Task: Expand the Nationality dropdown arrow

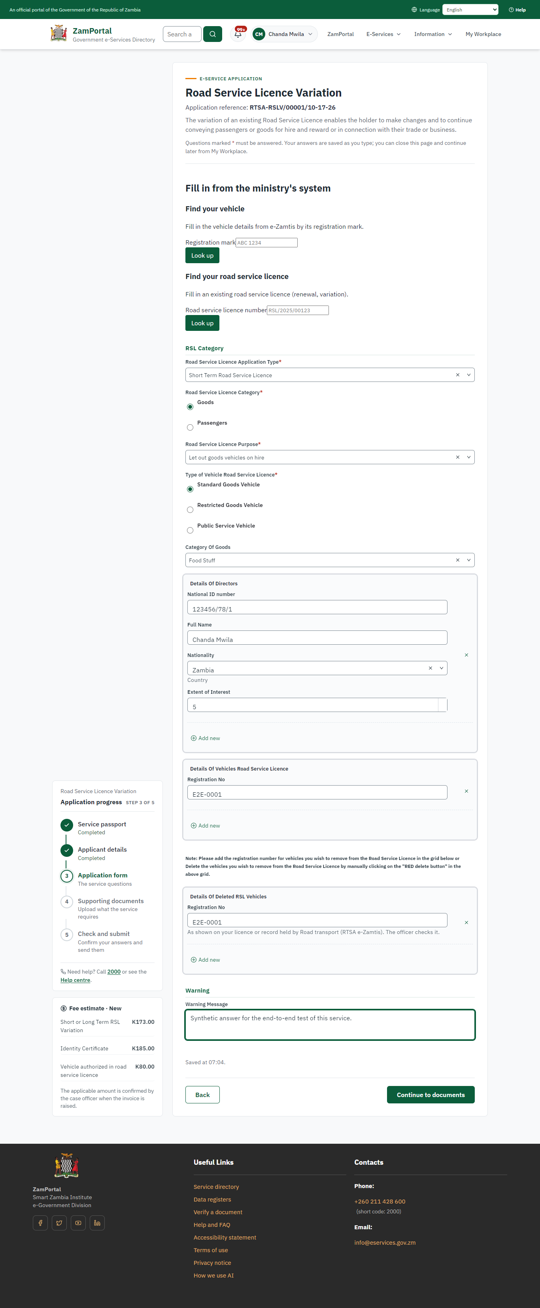Action: [x=441, y=668]
